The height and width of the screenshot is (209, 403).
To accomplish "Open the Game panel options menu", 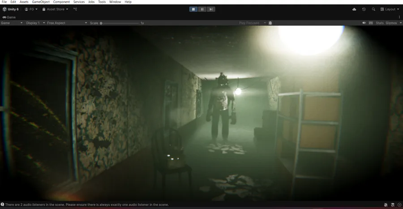I will pyautogui.click(x=399, y=17).
